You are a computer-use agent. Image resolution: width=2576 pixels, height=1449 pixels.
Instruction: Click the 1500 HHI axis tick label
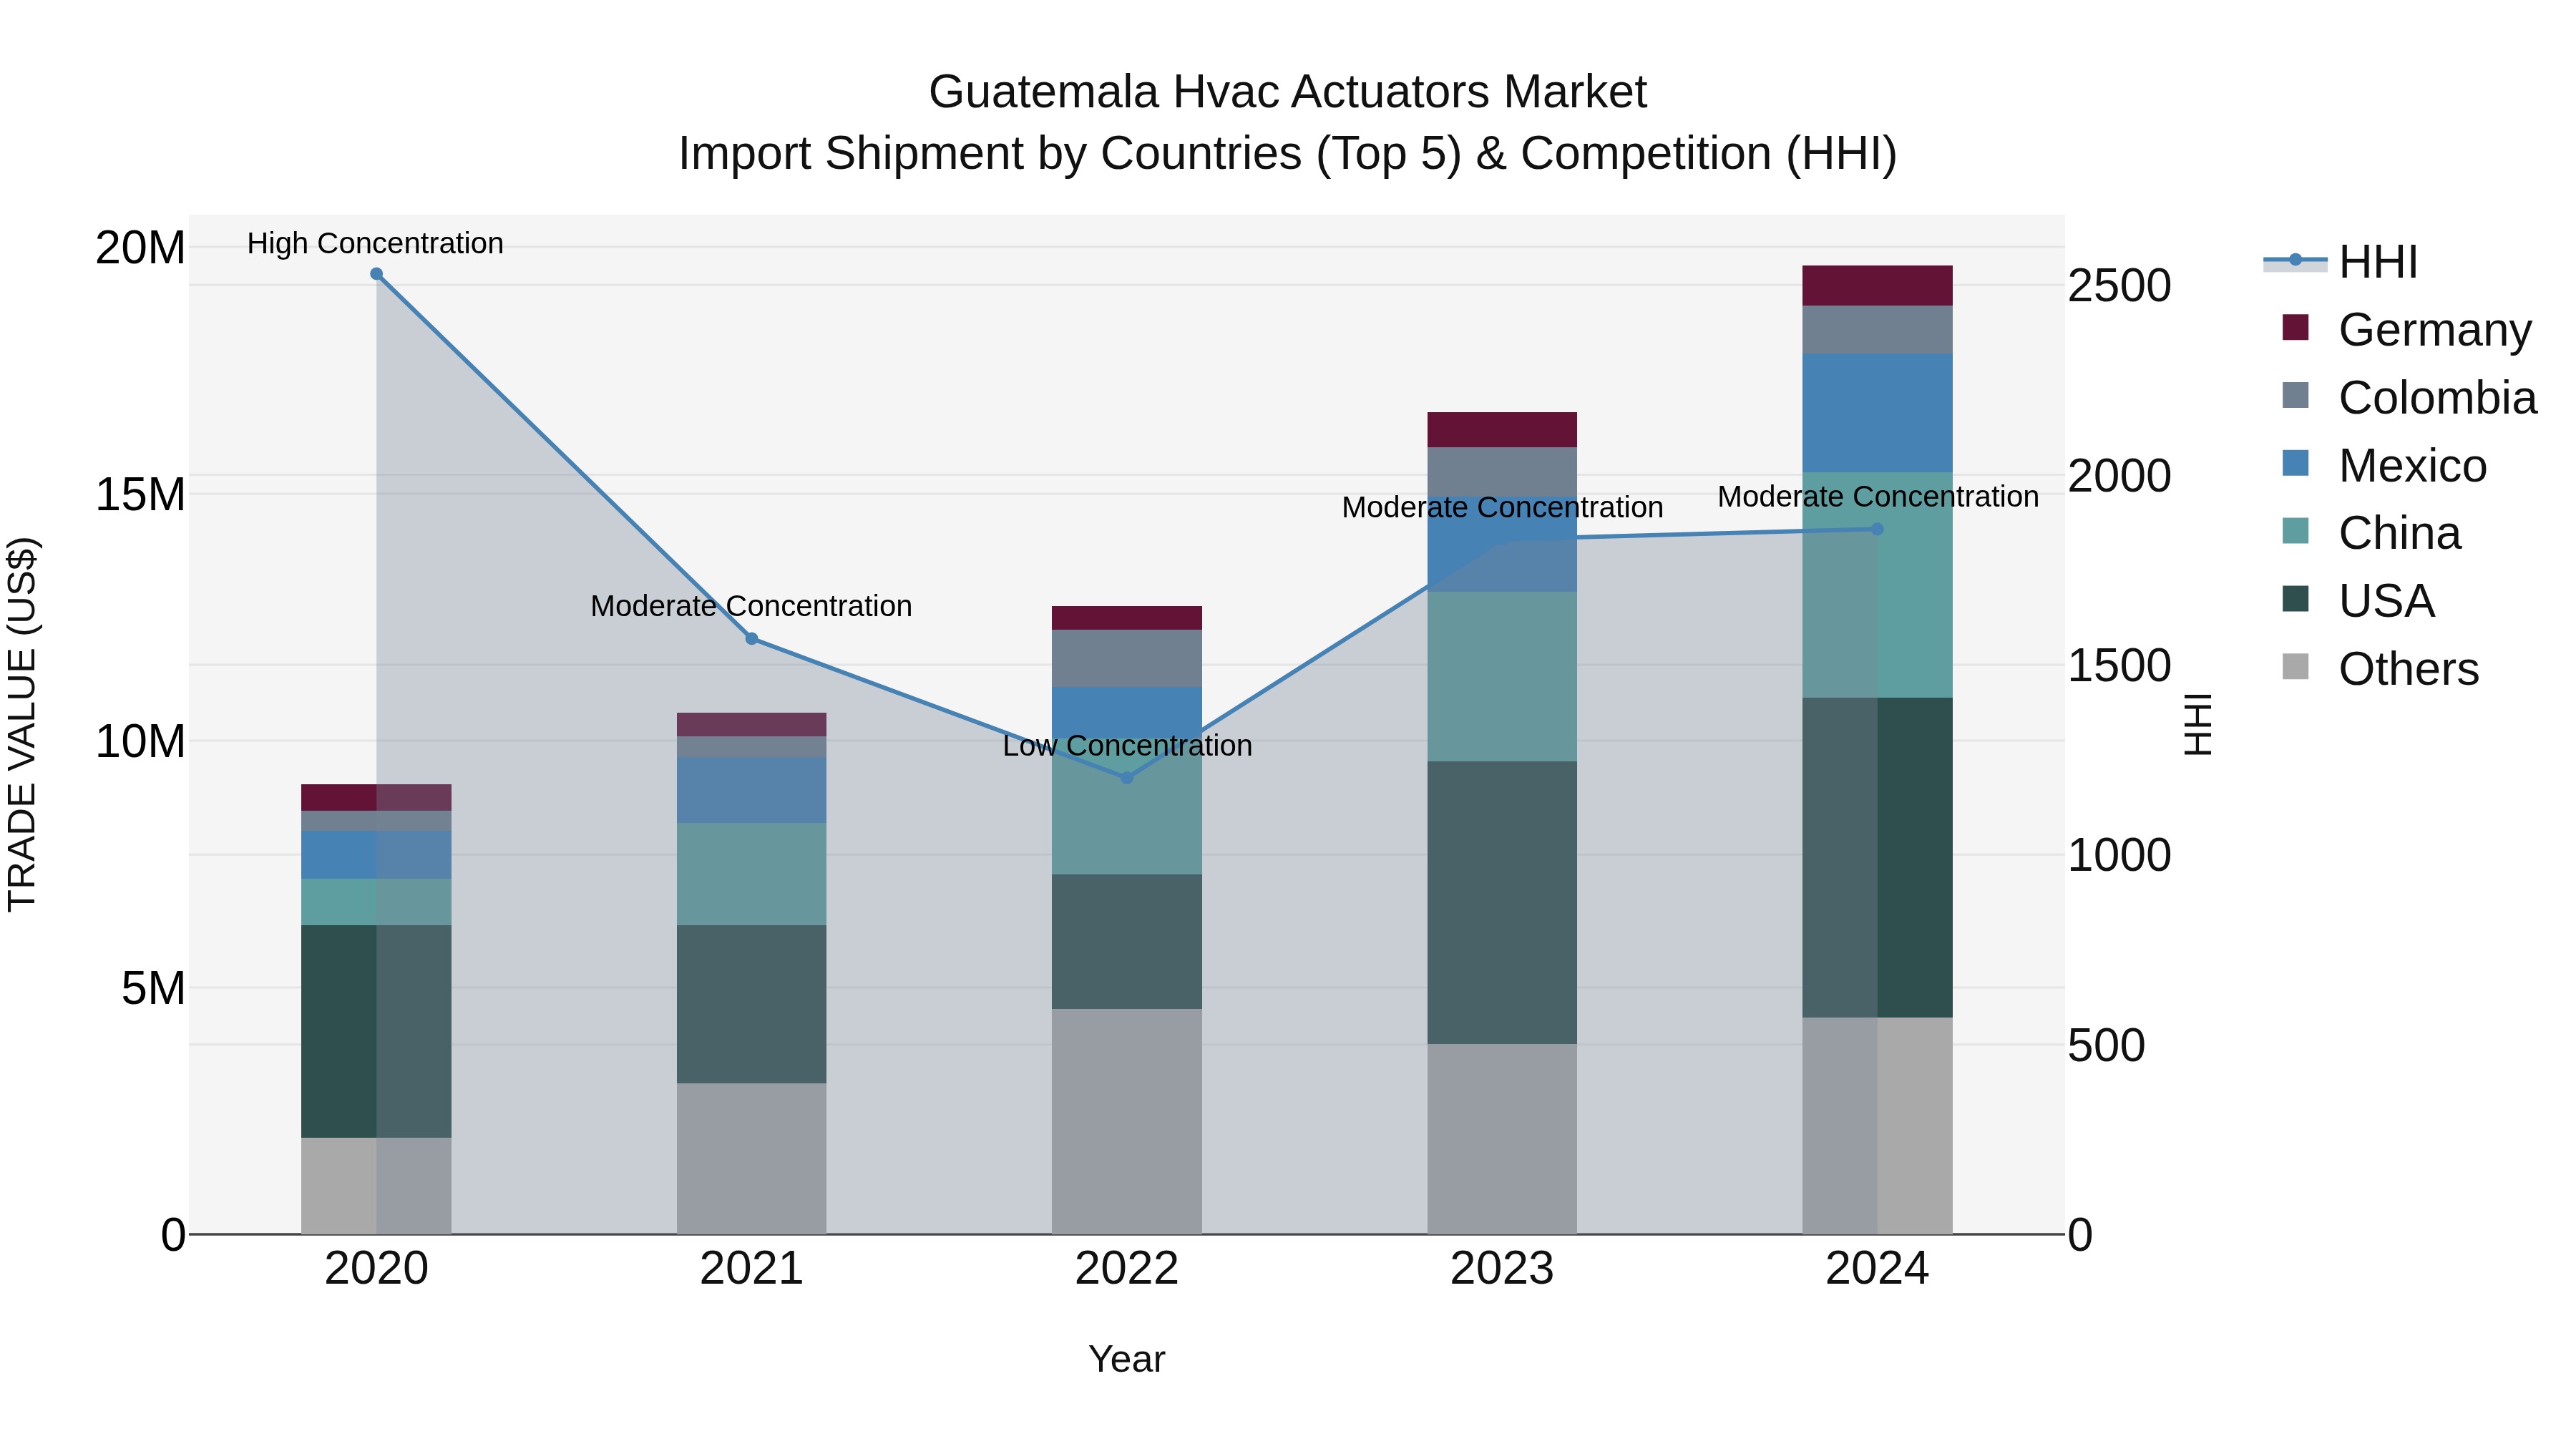[x=2120, y=666]
